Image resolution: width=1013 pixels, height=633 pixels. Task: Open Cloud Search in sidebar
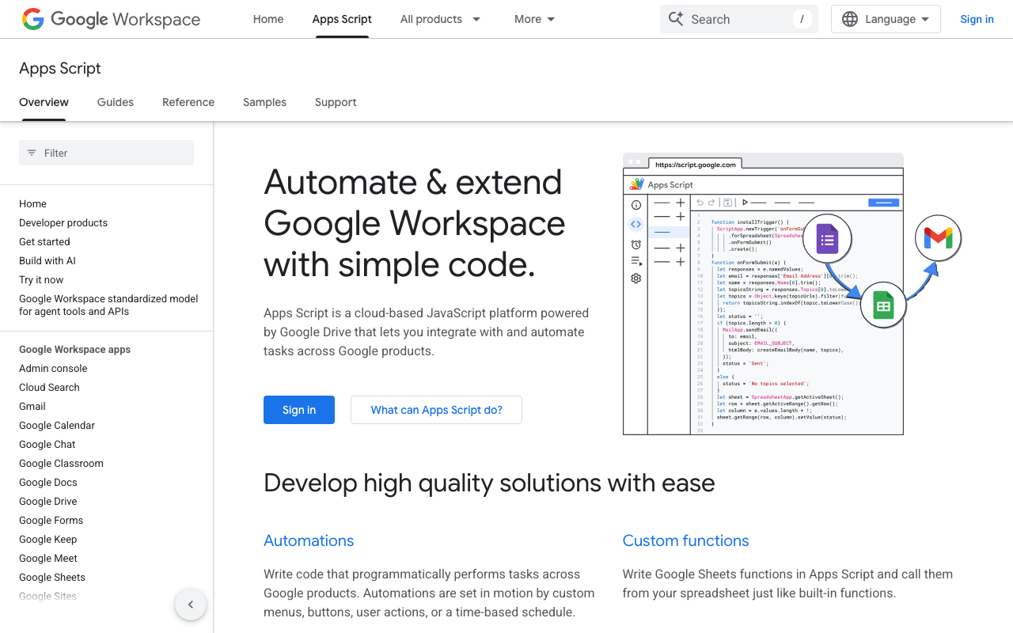tap(49, 388)
